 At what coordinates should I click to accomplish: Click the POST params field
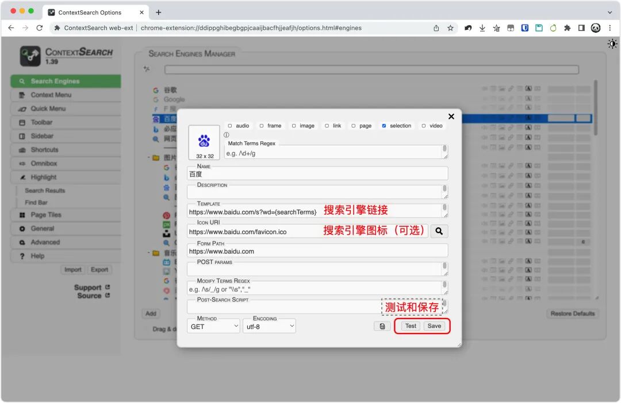click(317, 269)
